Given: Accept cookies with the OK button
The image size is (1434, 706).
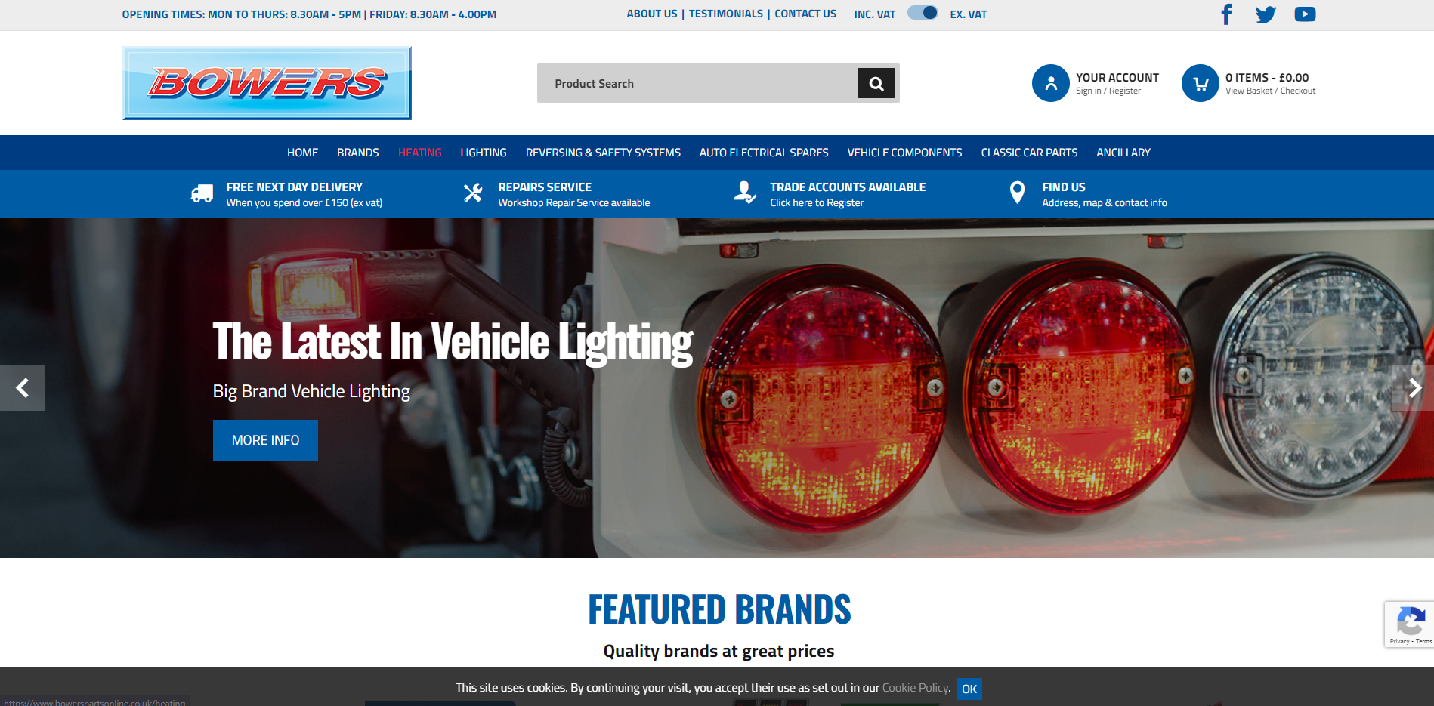Looking at the screenshot, I should tap(969, 689).
